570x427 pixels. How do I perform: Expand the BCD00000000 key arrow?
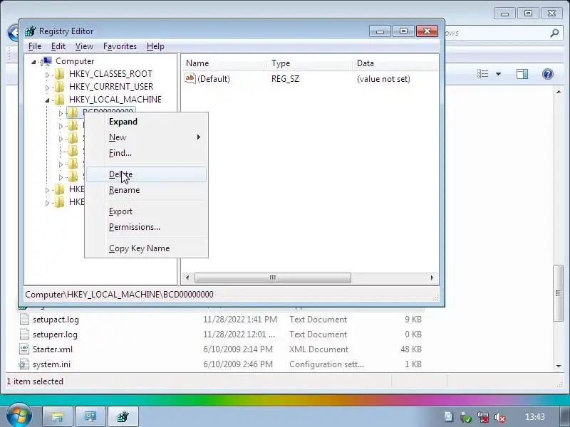click(x=61, y=113)
